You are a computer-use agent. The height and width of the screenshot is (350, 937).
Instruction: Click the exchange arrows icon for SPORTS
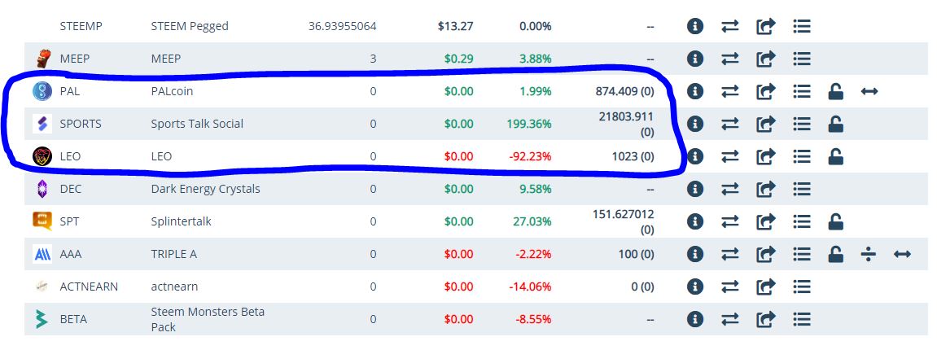pyautogui.click(x=729, y=124)
